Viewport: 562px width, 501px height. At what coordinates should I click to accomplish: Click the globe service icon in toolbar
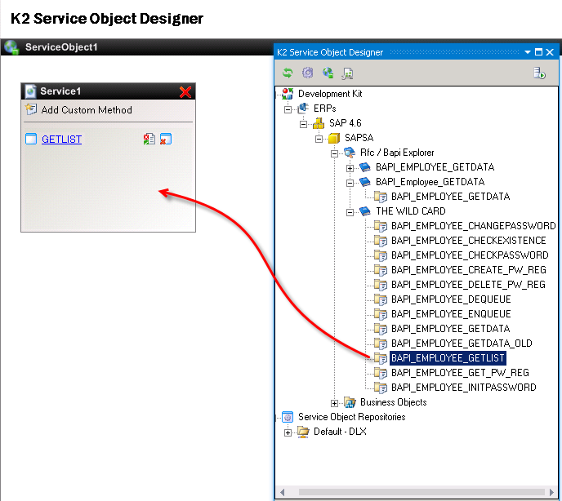328,73
